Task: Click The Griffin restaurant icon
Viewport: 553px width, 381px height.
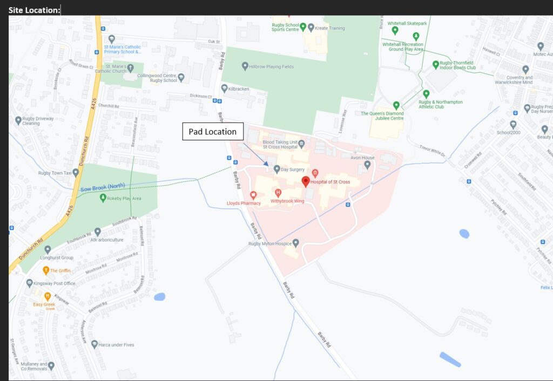Action: [46, 270]
